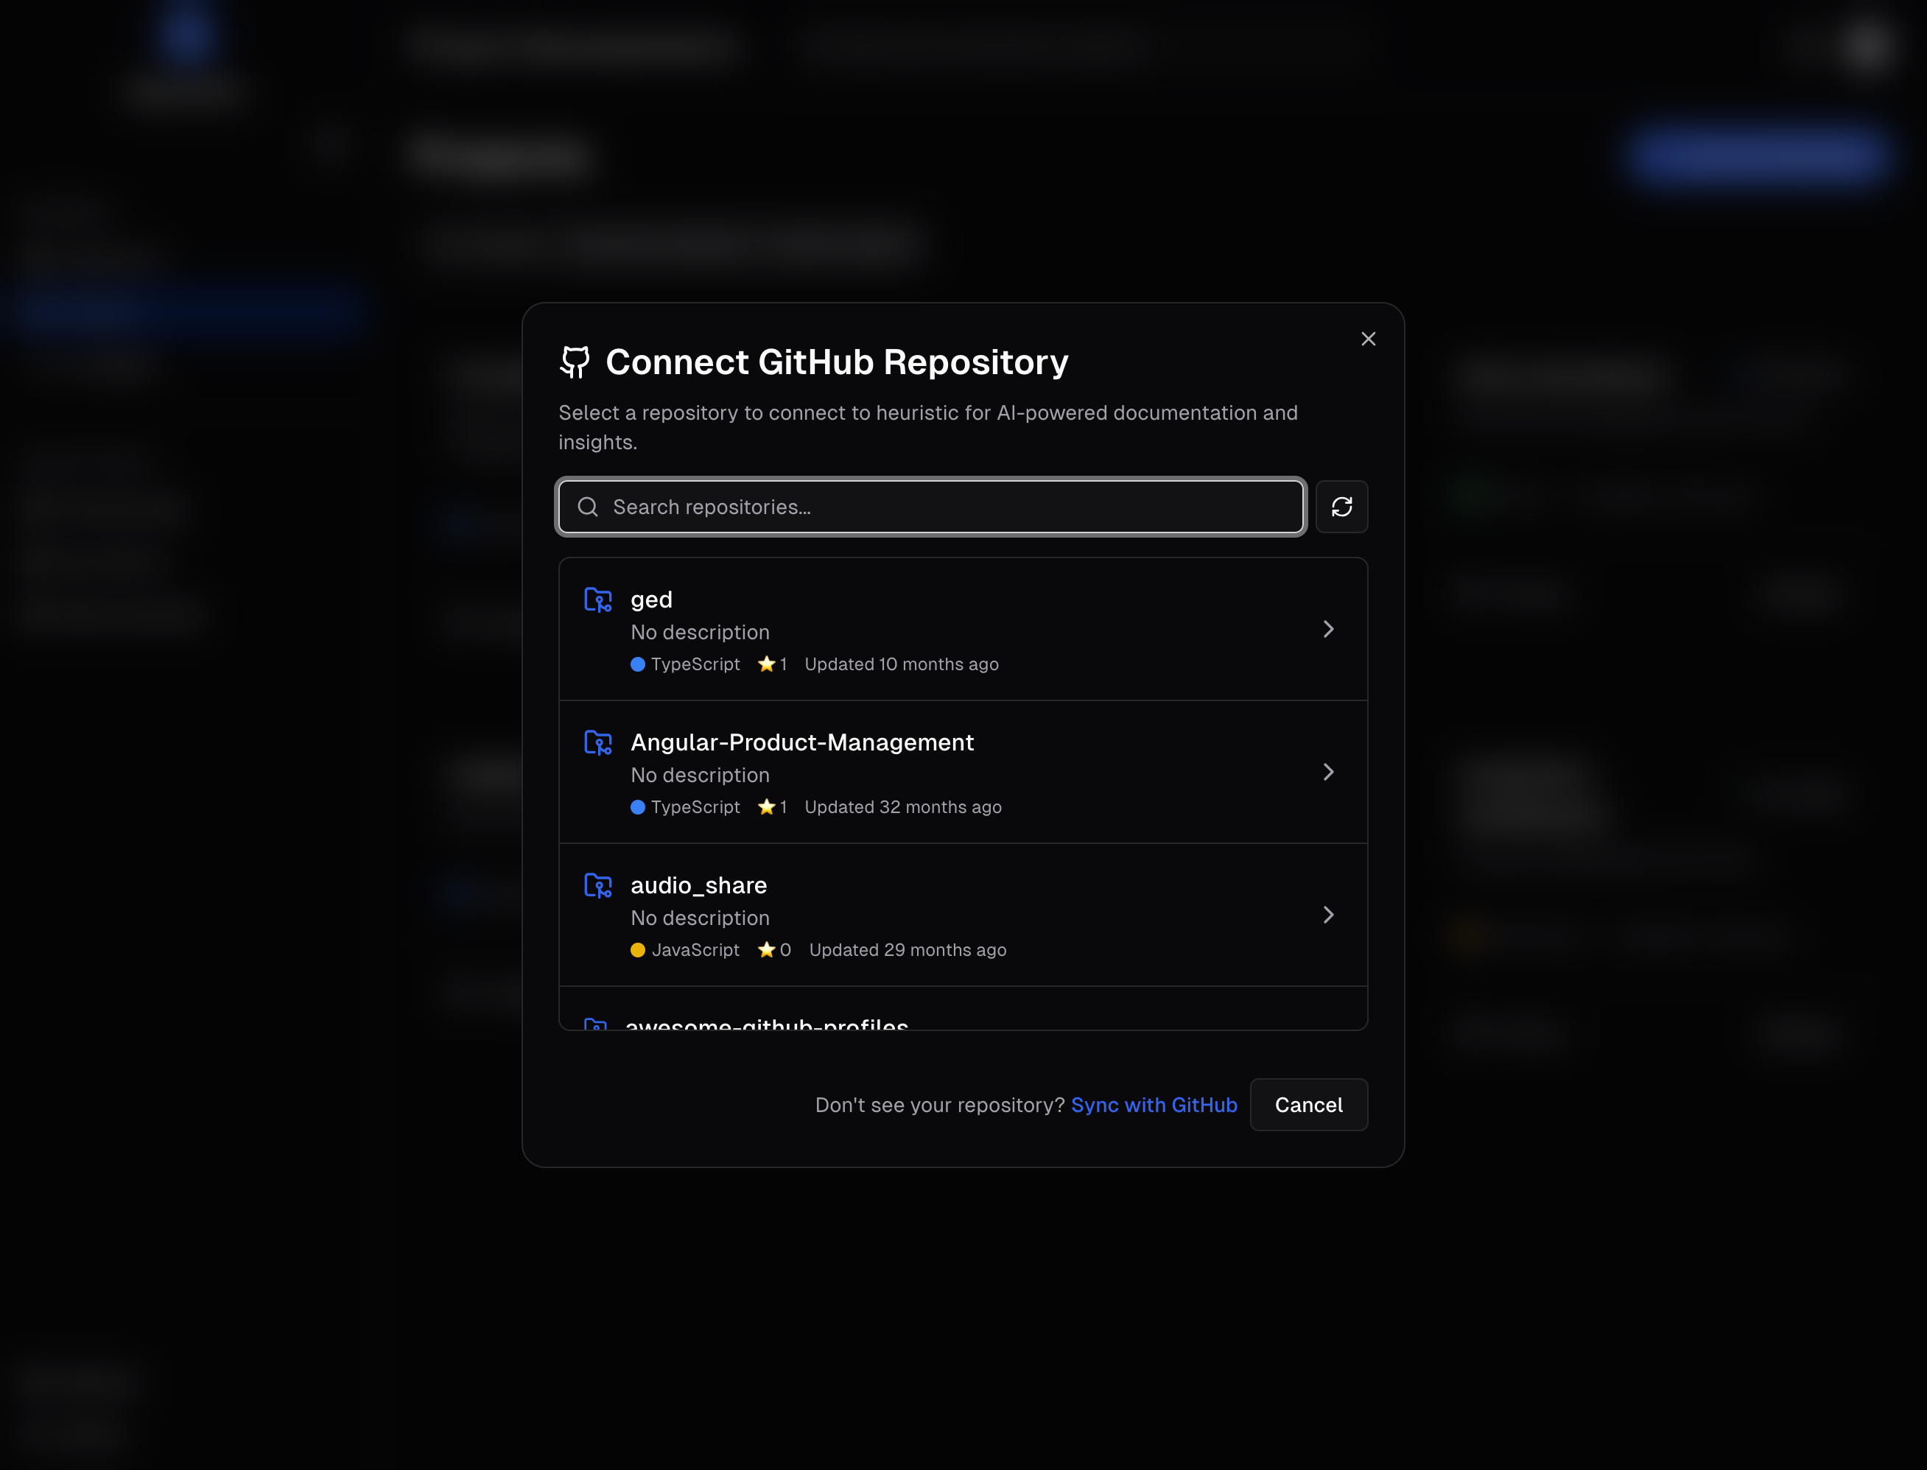
Task: Click the audio_share row chevron arrow
Action: pyautogui.click(x=1327, y=915)
